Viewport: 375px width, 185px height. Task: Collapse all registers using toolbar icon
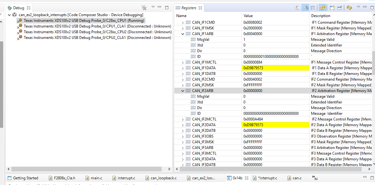313,8
